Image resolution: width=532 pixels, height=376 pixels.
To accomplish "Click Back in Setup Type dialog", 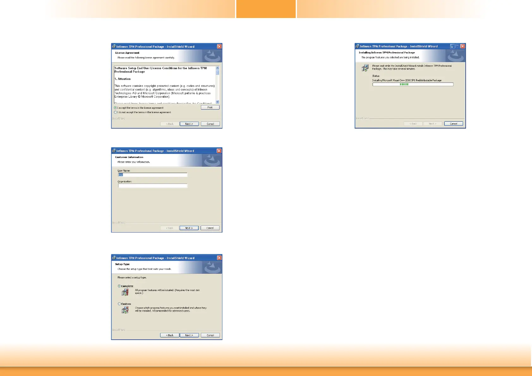I will point(170,335).
